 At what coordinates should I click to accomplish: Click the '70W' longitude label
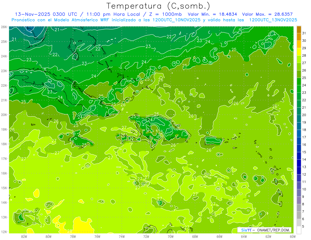point(171,236)
